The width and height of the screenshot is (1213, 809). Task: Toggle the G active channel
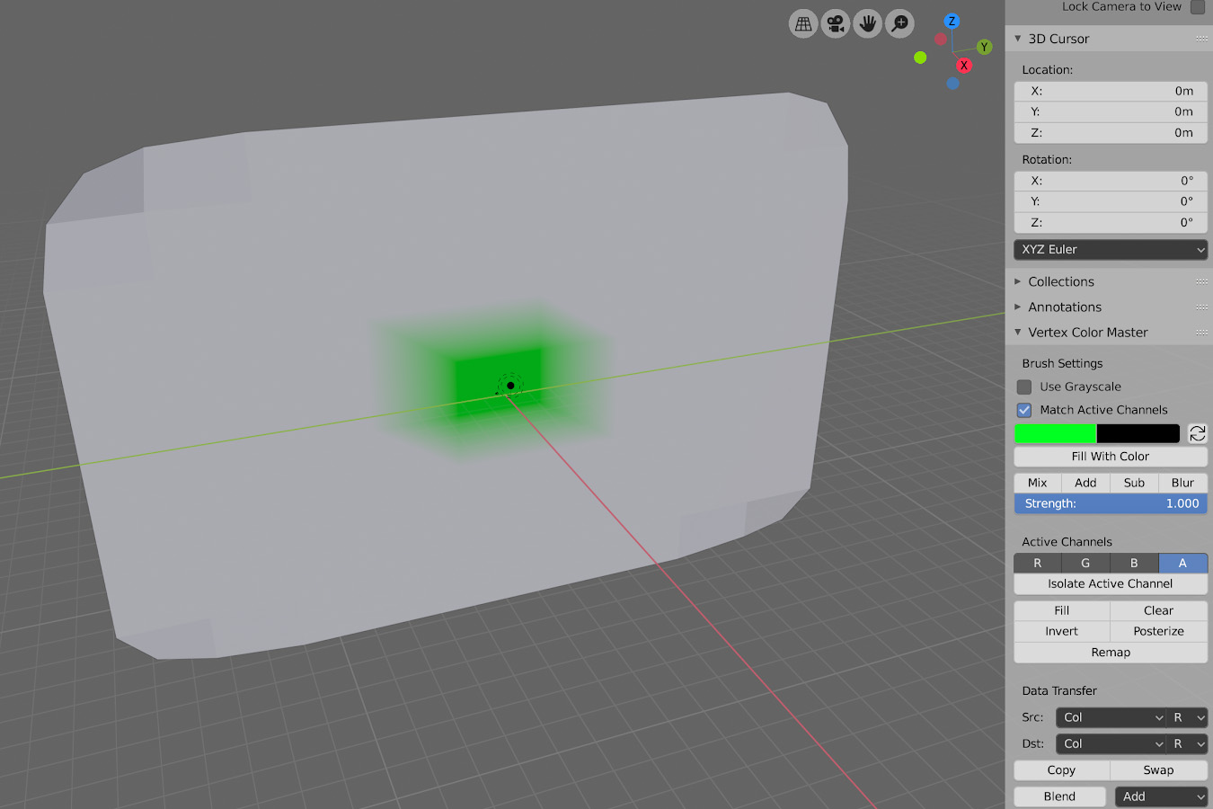(x=1085, y=563)
